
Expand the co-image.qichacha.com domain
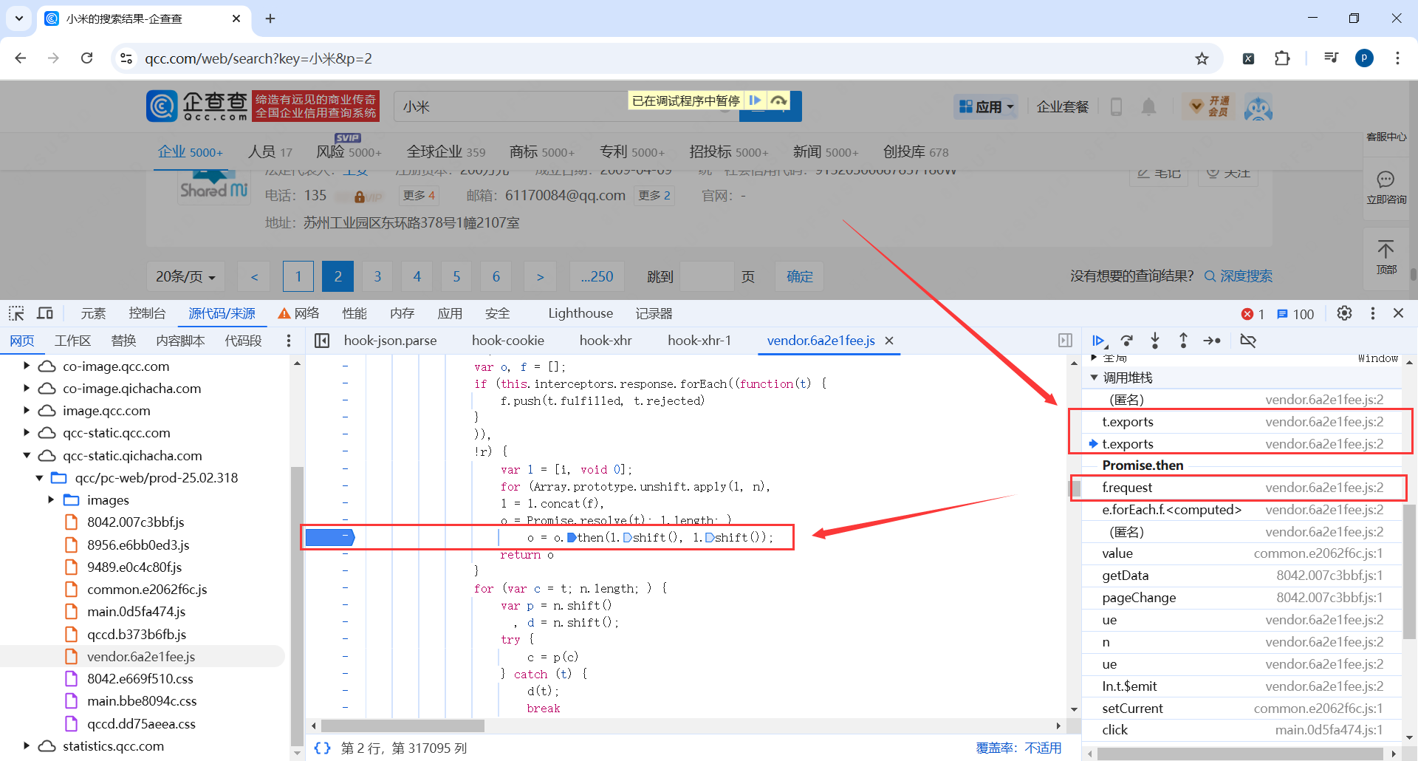27,388
